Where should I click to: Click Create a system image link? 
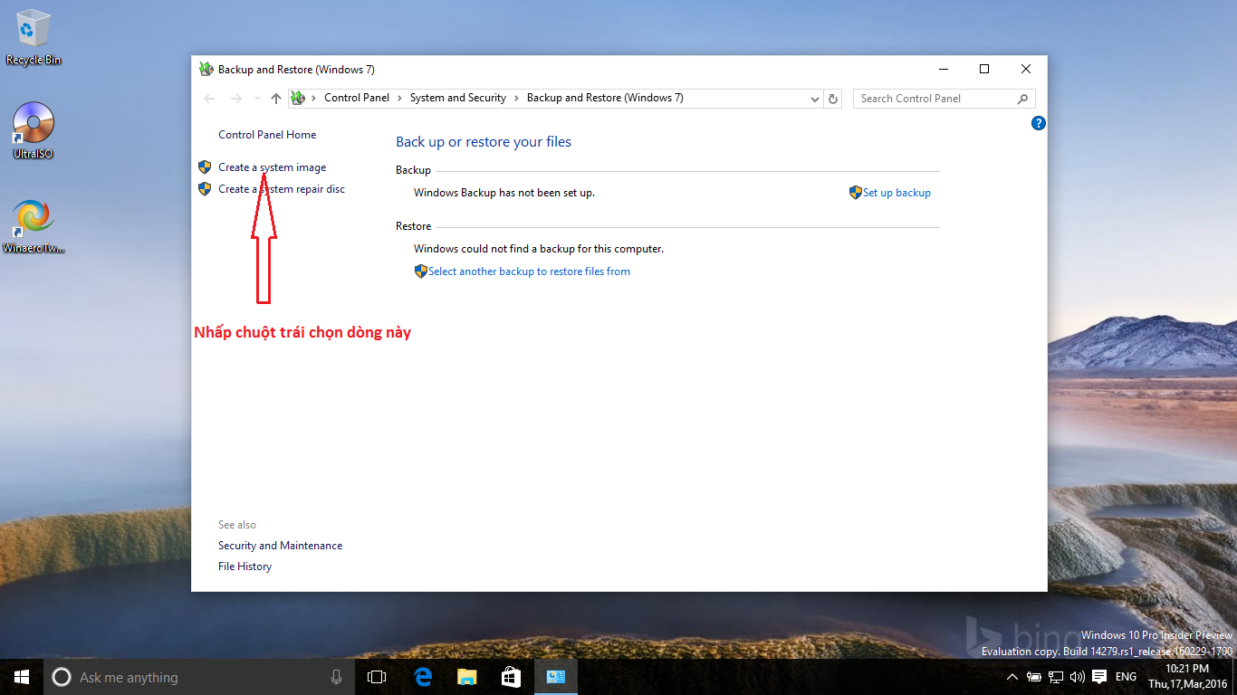273,167
